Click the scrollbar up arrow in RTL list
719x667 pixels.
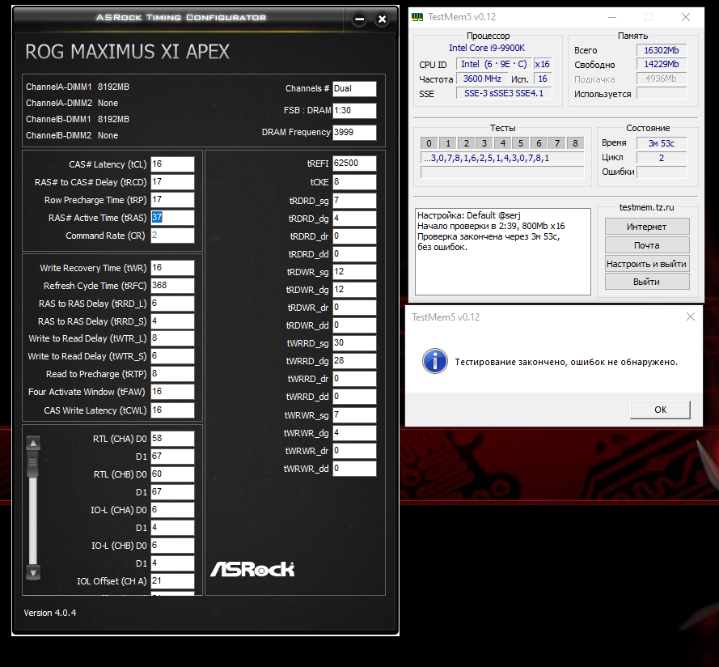click(x=33, y=443)
